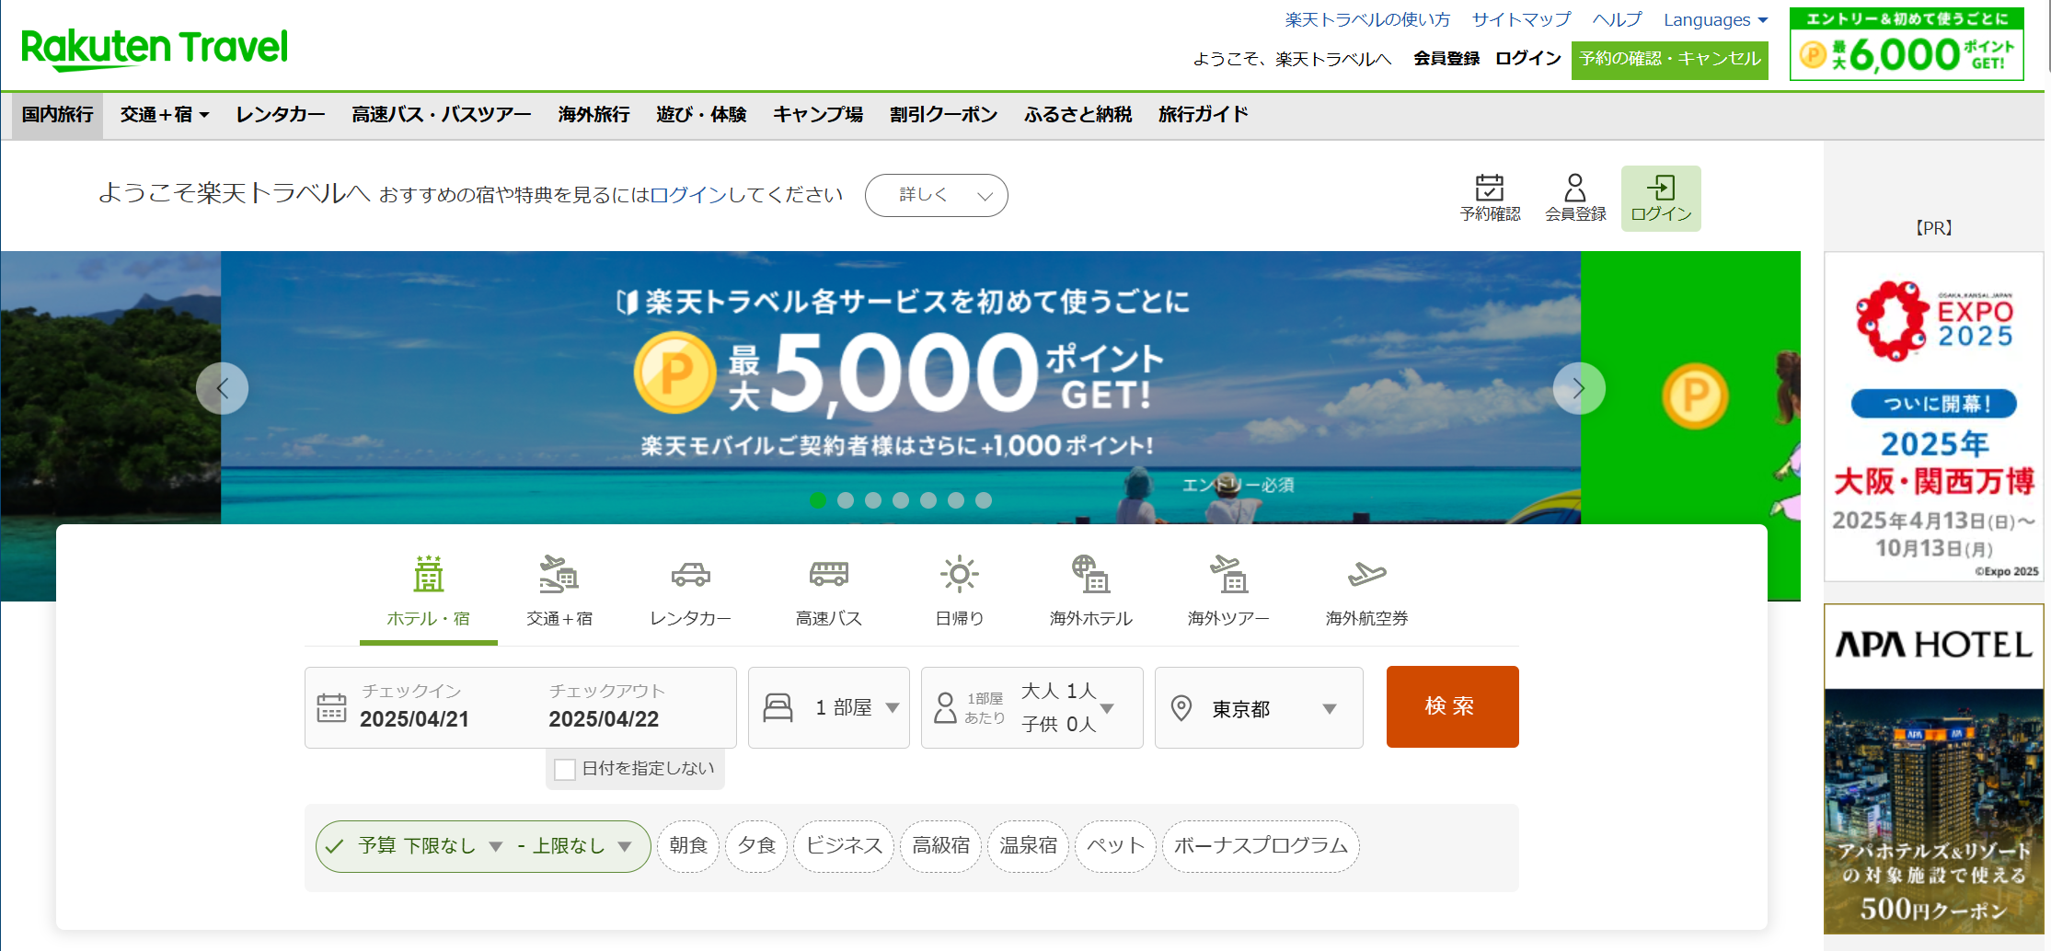Select the 海外ツアー search tab
Screen dimensions: 2051x951
[x=1229, y=593]
